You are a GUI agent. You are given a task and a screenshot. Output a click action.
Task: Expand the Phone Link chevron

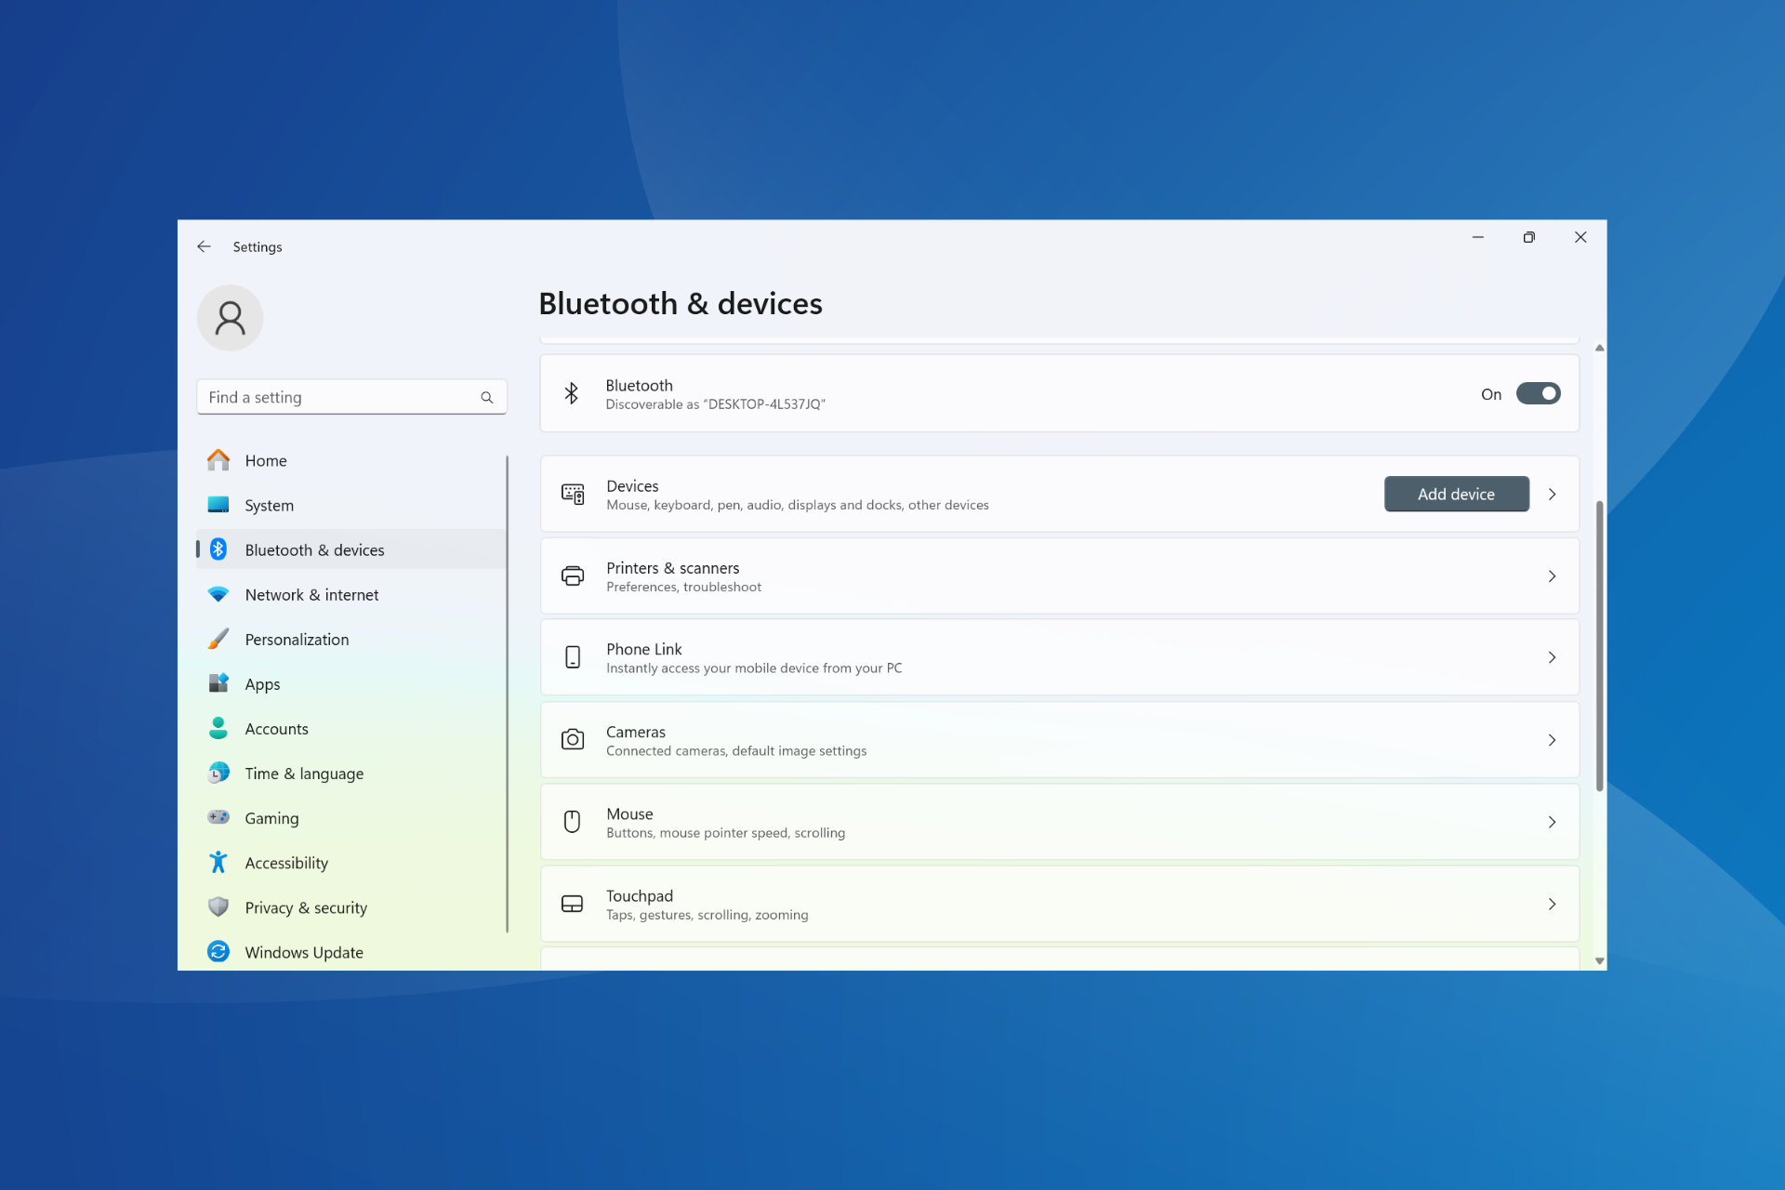[x=1552, y=657]
